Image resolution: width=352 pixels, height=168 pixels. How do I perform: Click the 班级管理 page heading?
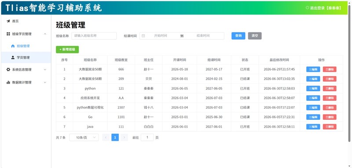point(70,25)
